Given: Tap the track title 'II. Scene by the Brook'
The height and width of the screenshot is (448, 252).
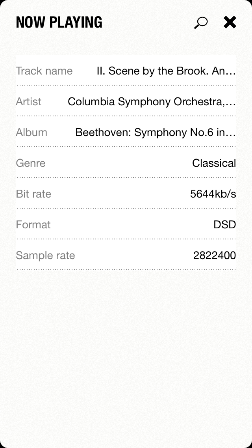Looking at the screenshot, I should pyautogui.click(x=161, y=71).
